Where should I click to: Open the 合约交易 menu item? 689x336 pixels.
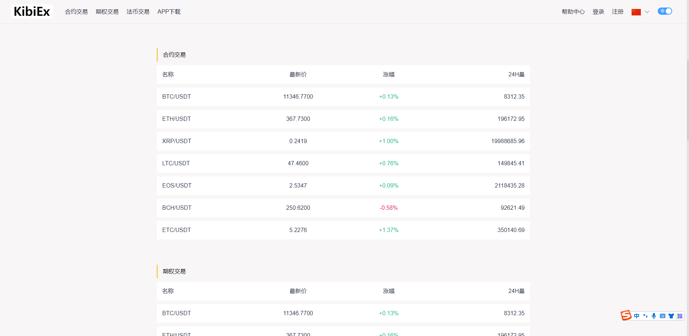(x=76, y=11)
